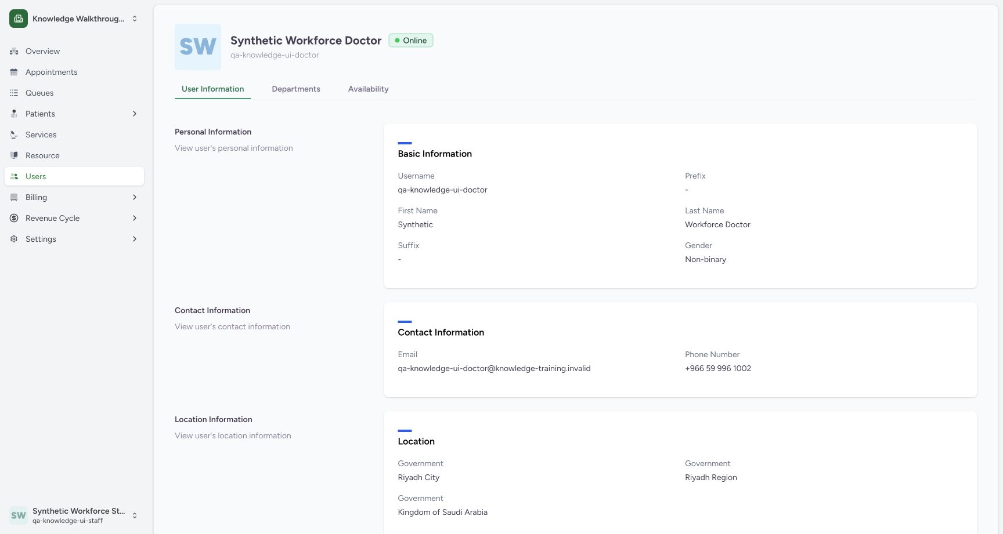Image resolution: width=1003 pixels, height=534 pixels.
Task: Click the phone number +966 59 996 1002
Action: [718, 369]
